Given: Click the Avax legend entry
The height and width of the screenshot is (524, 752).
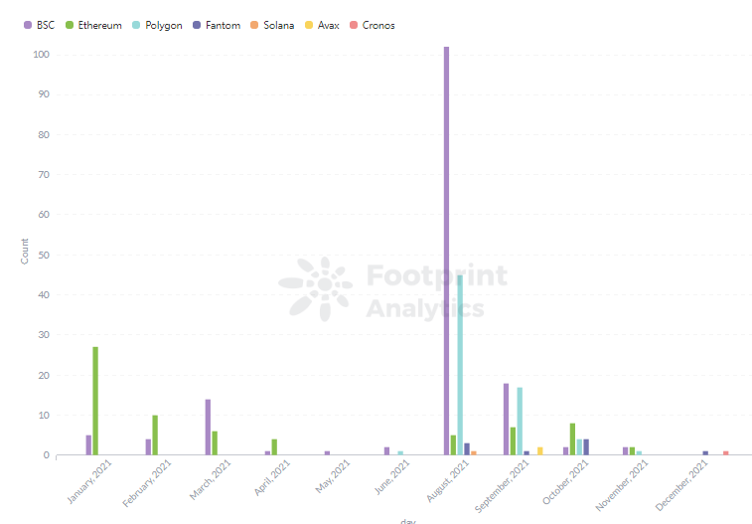Looking at the screenshot, I should point(322,25).
